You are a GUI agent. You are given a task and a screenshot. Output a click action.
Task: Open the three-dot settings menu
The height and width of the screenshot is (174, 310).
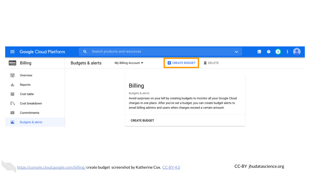click(287, 52)
